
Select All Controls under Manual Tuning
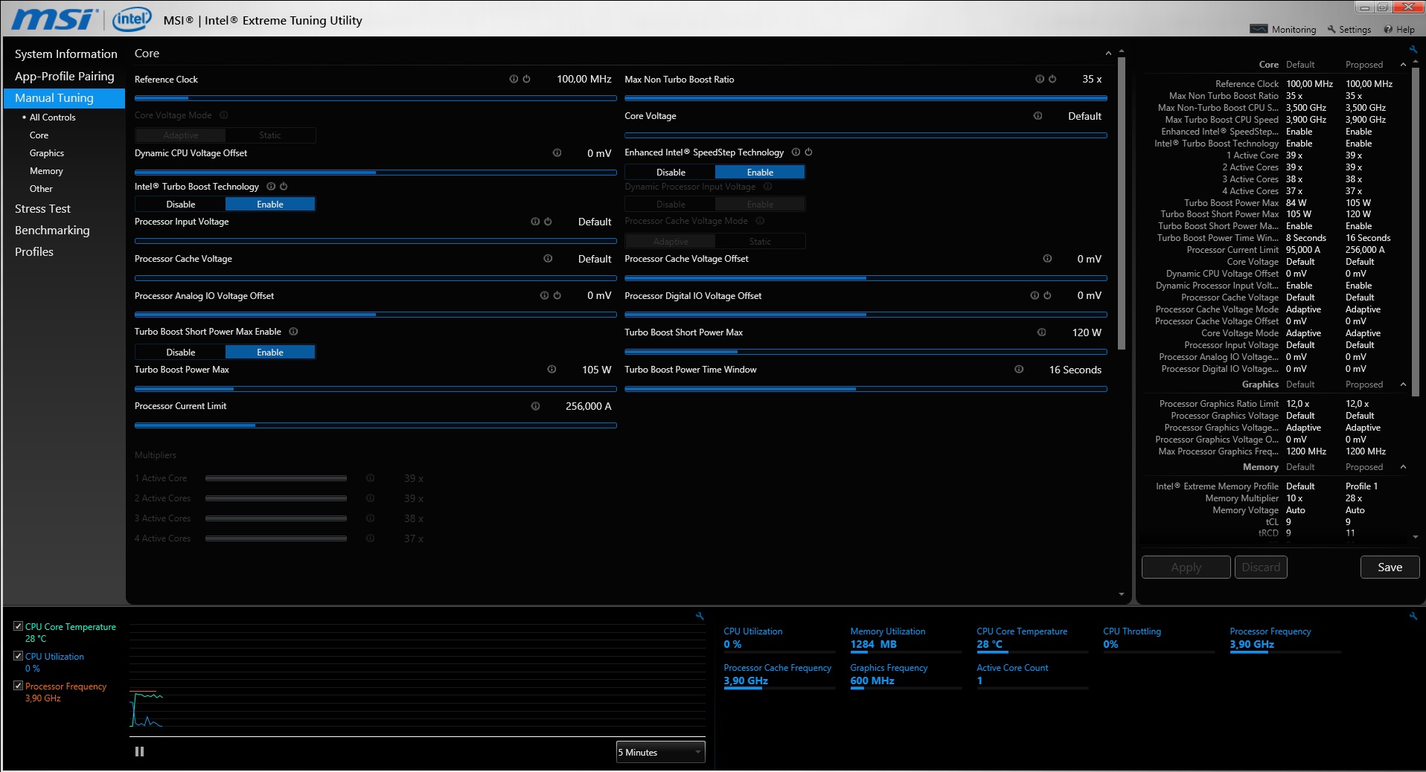click(52, 118)
